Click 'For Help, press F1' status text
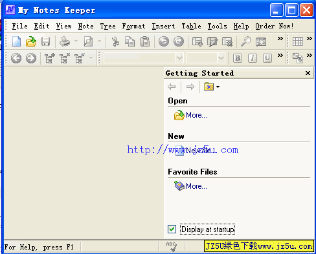The height and width of the screenshot is (254, 316). tap(39, 247)
